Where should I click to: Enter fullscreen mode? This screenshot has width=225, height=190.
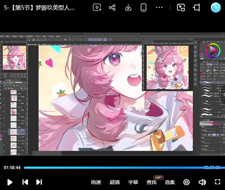coord(218,182)
